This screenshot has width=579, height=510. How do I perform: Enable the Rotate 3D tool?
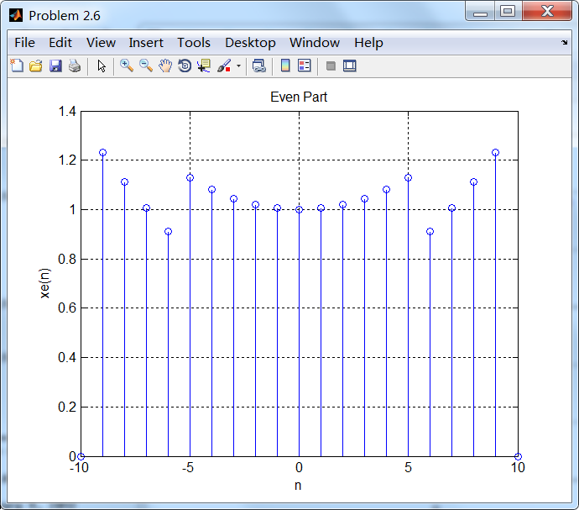(185, 66)
